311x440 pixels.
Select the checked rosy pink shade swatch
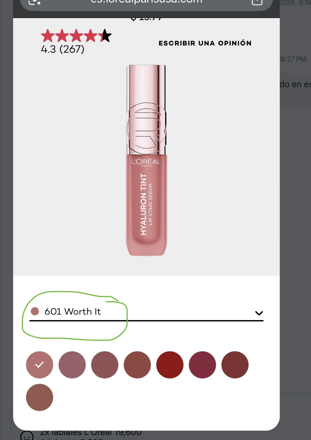40,365
